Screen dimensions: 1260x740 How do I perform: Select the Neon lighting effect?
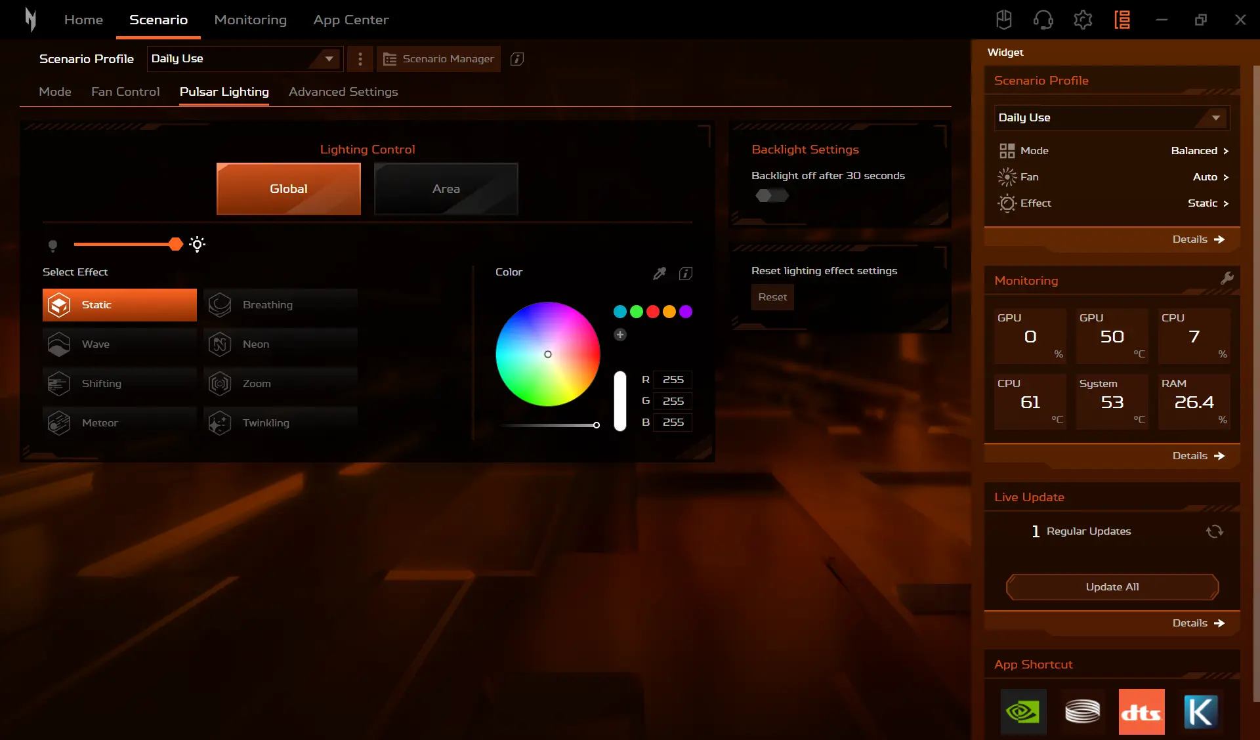[280, 344]
